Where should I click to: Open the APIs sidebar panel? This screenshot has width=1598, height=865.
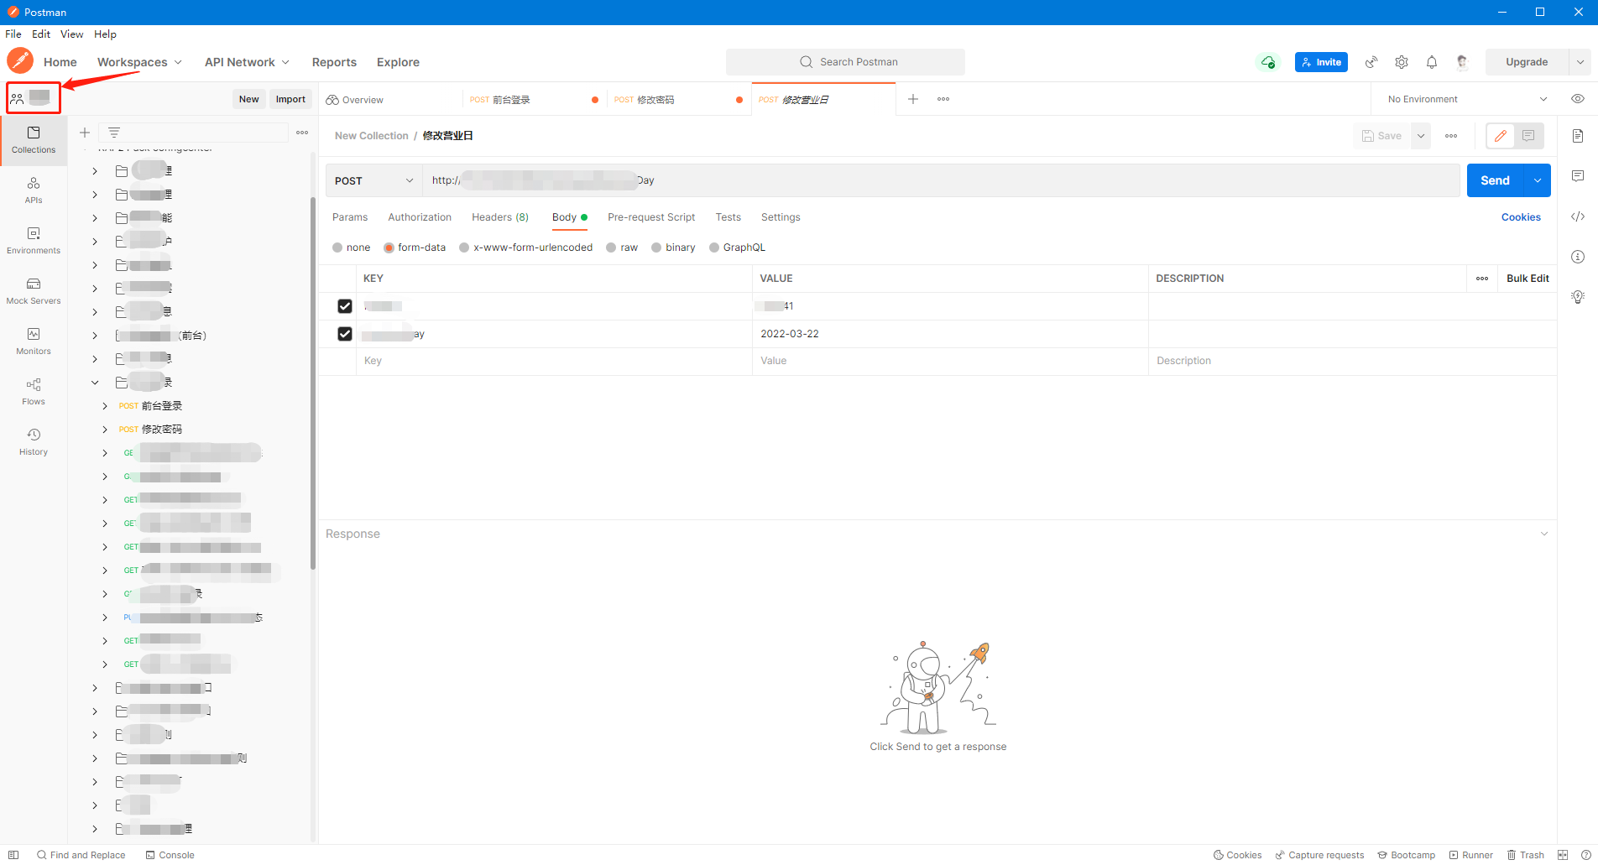tap(34, 190)
